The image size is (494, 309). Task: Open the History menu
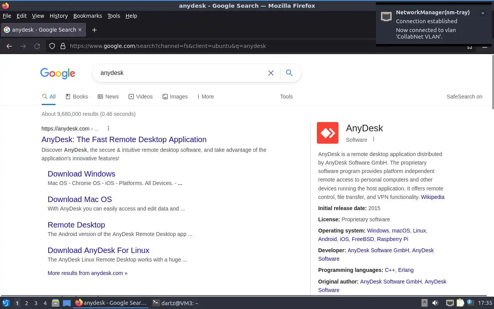point(59,16)
